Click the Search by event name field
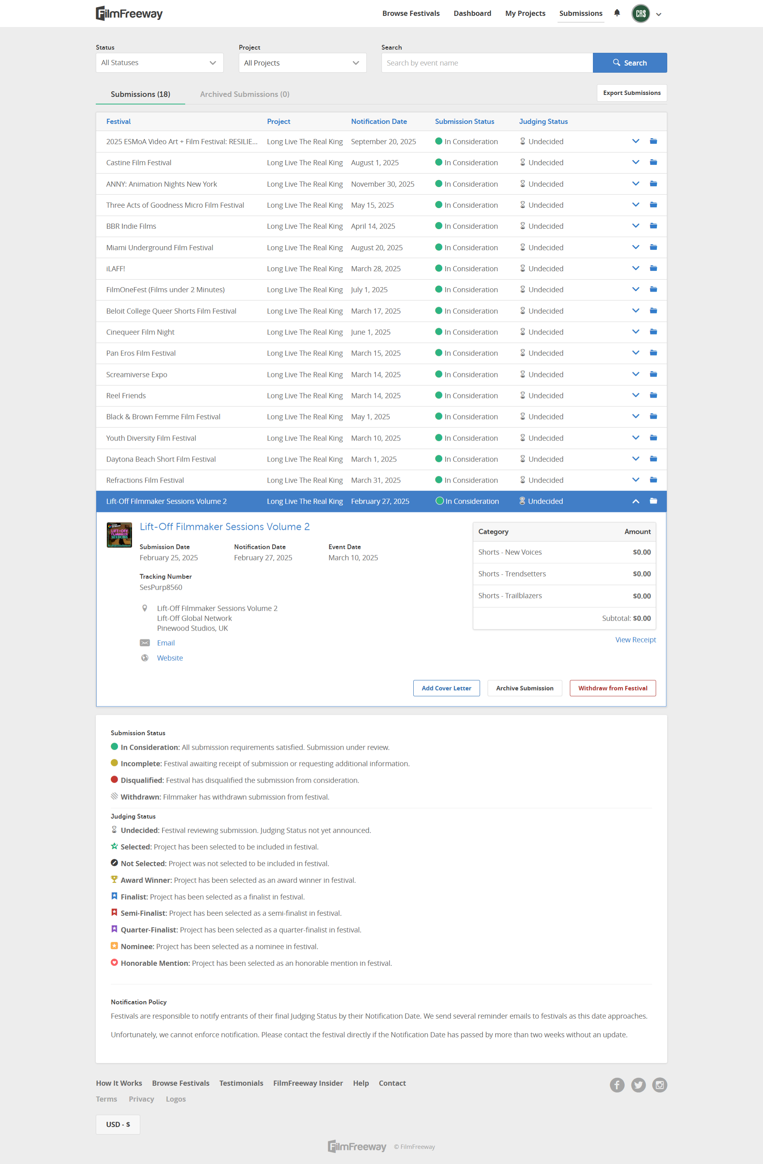Viewport: 763px width, 1164px height. 486,63
